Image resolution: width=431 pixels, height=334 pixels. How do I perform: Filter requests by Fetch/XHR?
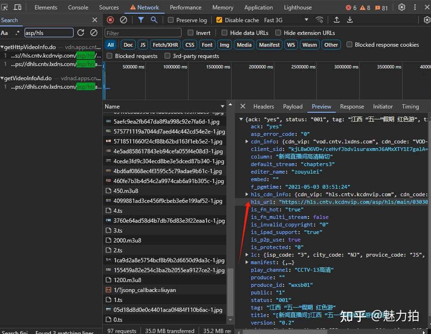click(166, 45)
